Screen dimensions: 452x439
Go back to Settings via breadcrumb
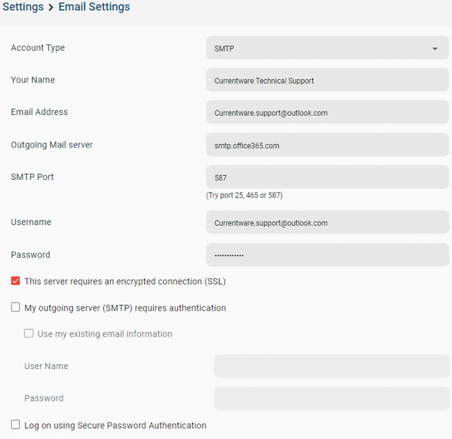pyautogui.click(x=23, y=6)
